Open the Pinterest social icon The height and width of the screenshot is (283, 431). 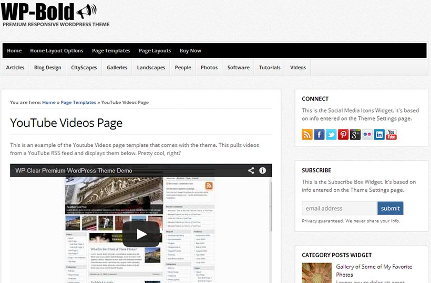[343, 135]
